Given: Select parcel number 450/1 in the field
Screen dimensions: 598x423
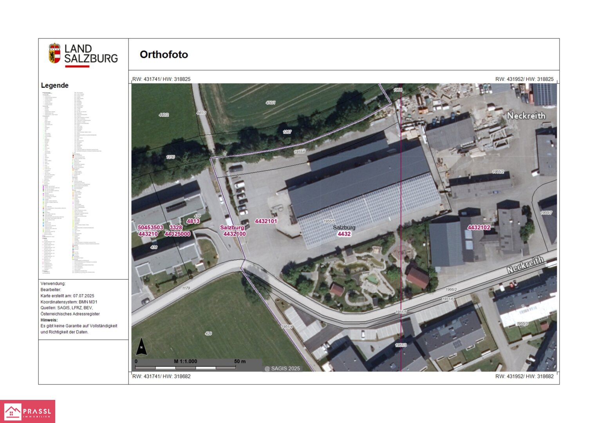Looking at the screenshot, I should click(x=271, y=103).
